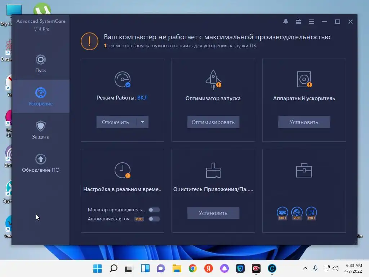Click the microphone tray icon
This screenshot has width=369, height=277.
pos(315,268)
